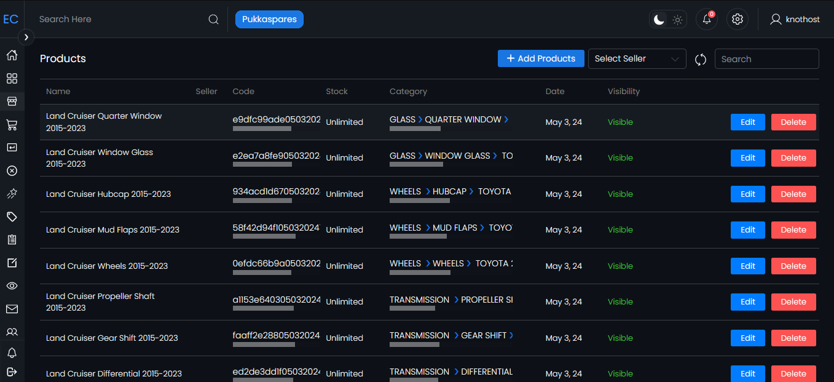Switch to dark mode moon toggle
834x382 pixels.
(659, 20)
